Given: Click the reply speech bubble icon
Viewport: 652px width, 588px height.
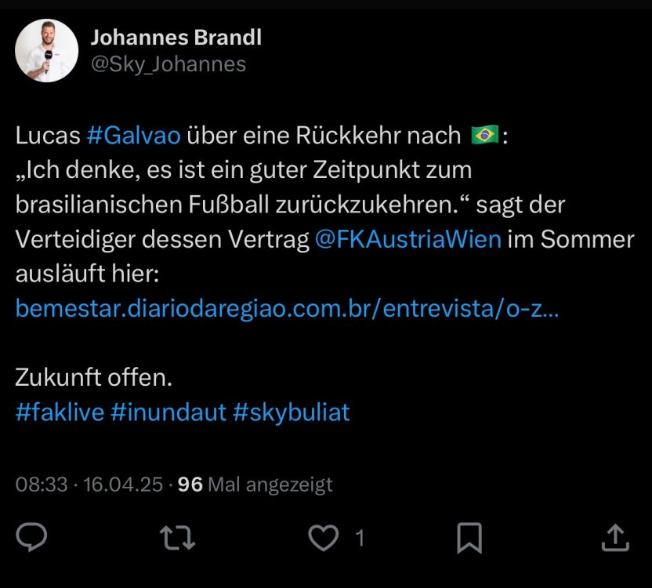Looking at the screenshot, I should [32, 538].
